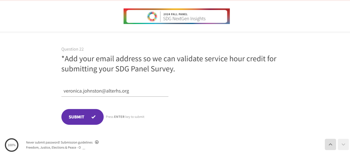Click the SDG NextGen Insights banner title
Screen dimensions: 350x157
pyautogui.click(x=184, y=19)
